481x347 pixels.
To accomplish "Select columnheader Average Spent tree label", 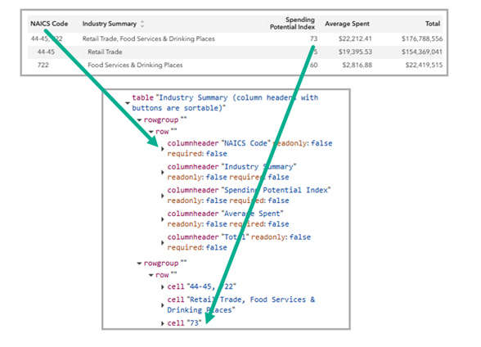I will tap(228, 219).
